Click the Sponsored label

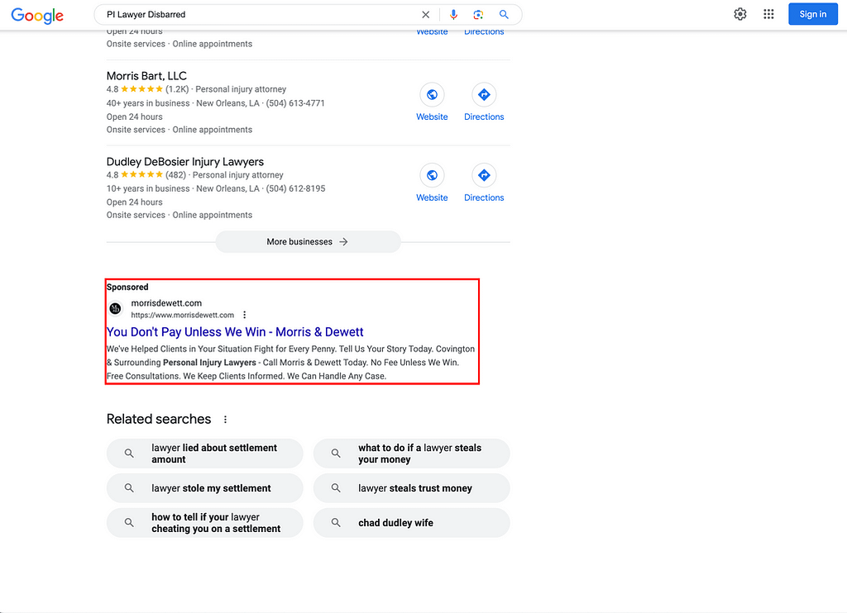(x=127, y=287)
